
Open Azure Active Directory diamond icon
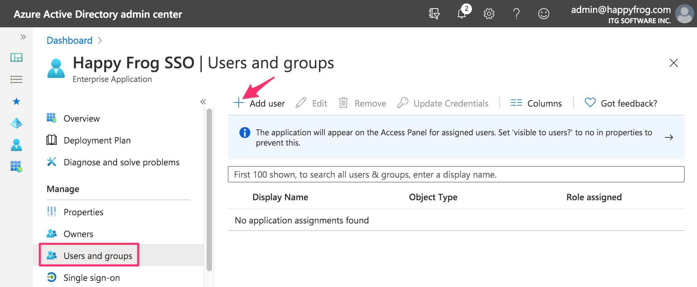(16, 123)
